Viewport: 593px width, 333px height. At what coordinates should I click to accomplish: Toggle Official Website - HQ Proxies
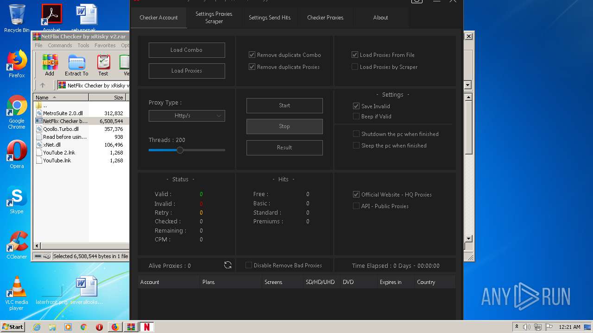[356, 194]
